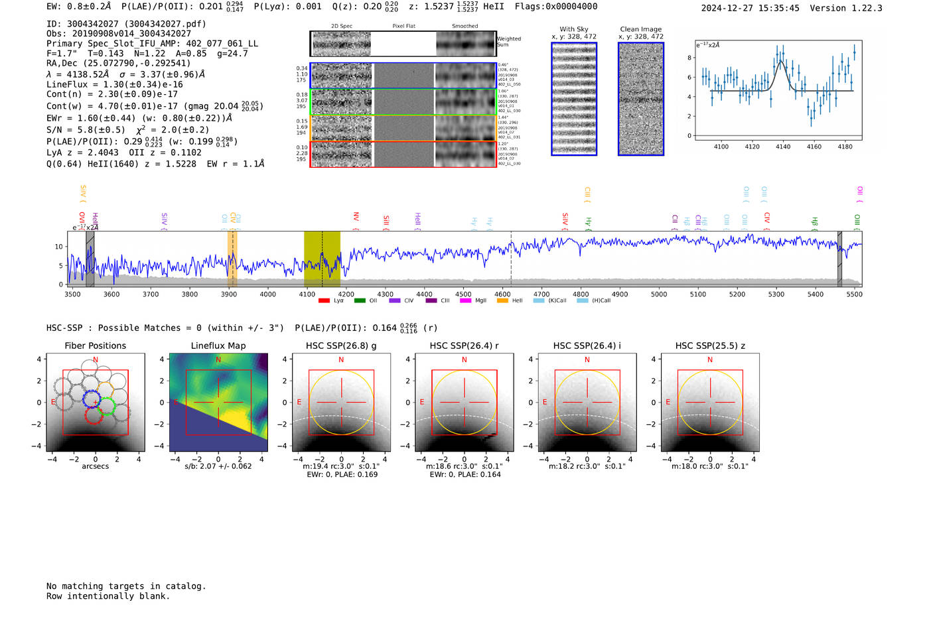This screenshot has width=929, height=632.
Task: Click the red Lyα legend swatch
Action: [x=324, y=300]
